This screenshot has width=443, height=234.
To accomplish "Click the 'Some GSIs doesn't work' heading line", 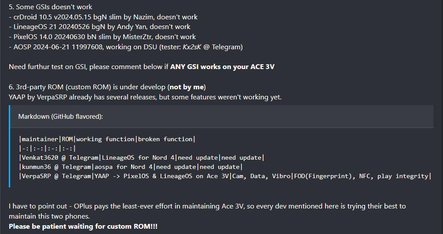I will (51, 7).
